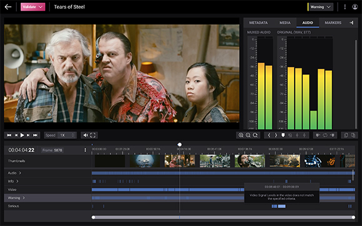Expand the Info track row

(x=17, y=181)
